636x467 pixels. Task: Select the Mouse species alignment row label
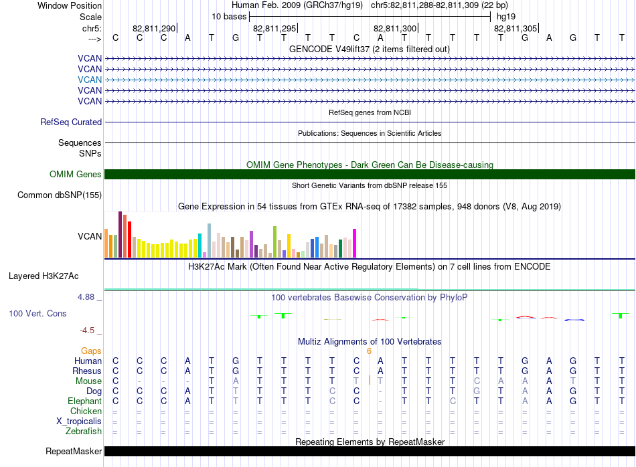pyautogui.click(x=88, y=381)
